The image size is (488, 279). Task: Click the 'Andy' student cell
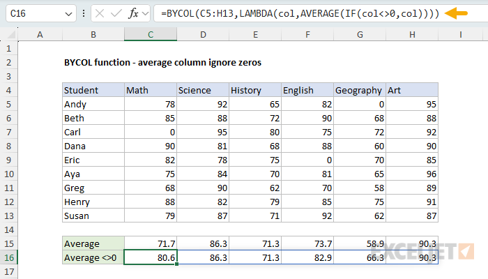[93, 105]
